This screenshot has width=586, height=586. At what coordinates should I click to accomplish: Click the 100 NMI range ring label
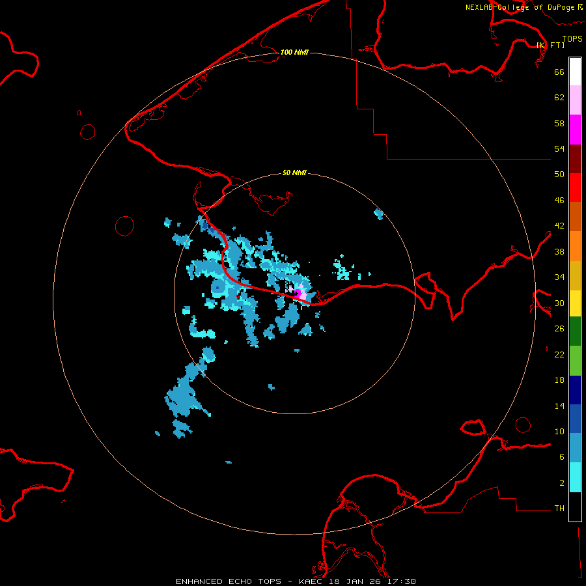click(294, 52)
